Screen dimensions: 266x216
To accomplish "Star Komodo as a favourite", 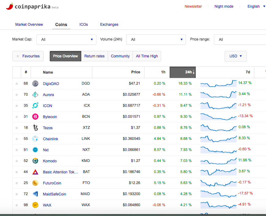I will 17,161.
